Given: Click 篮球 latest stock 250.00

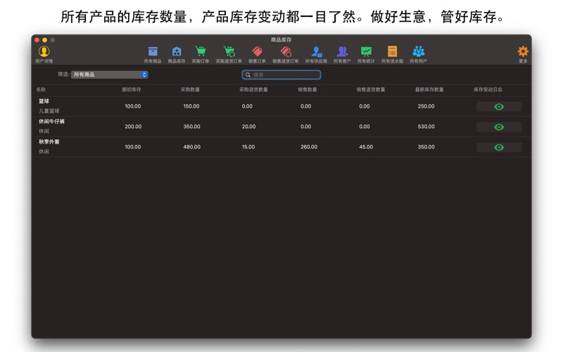Looking at the screenshot, I should click(426, 106).
